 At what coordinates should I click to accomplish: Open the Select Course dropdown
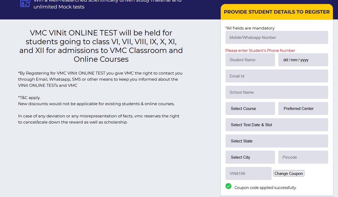[250, 109]
